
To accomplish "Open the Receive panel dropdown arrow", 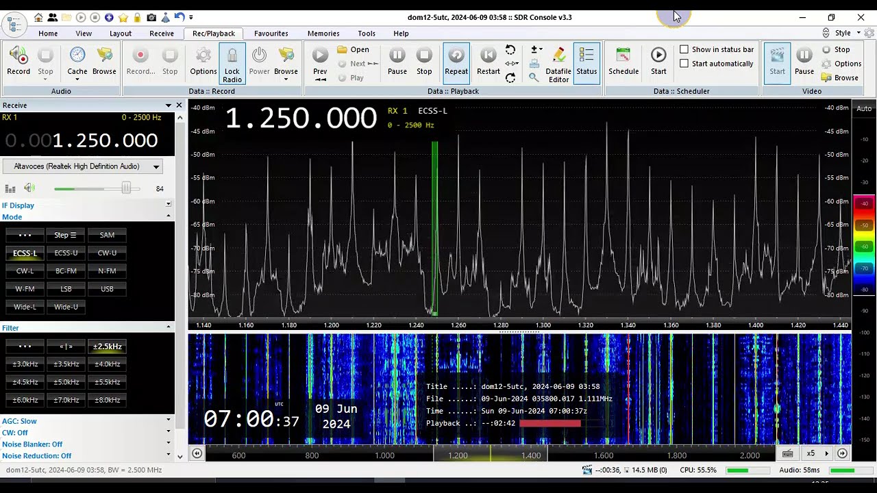I will pos(169,105).
